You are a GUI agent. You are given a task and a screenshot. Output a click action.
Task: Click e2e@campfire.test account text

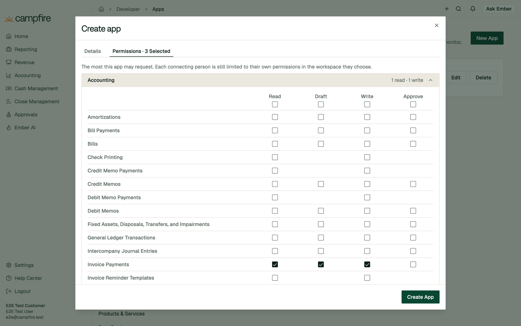25,317
